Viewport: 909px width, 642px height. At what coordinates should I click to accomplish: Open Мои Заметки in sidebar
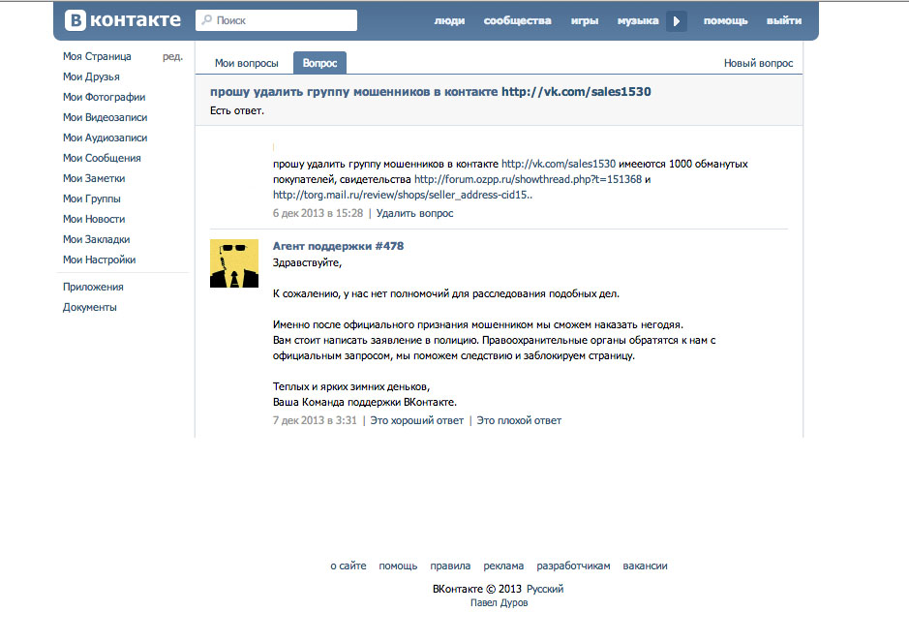[94, 178]
